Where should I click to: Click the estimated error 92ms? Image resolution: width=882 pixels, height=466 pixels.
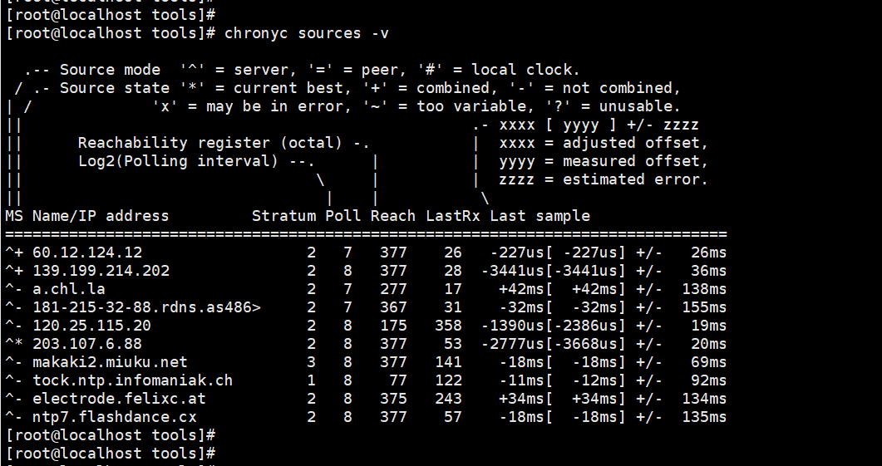pos(709,380)
